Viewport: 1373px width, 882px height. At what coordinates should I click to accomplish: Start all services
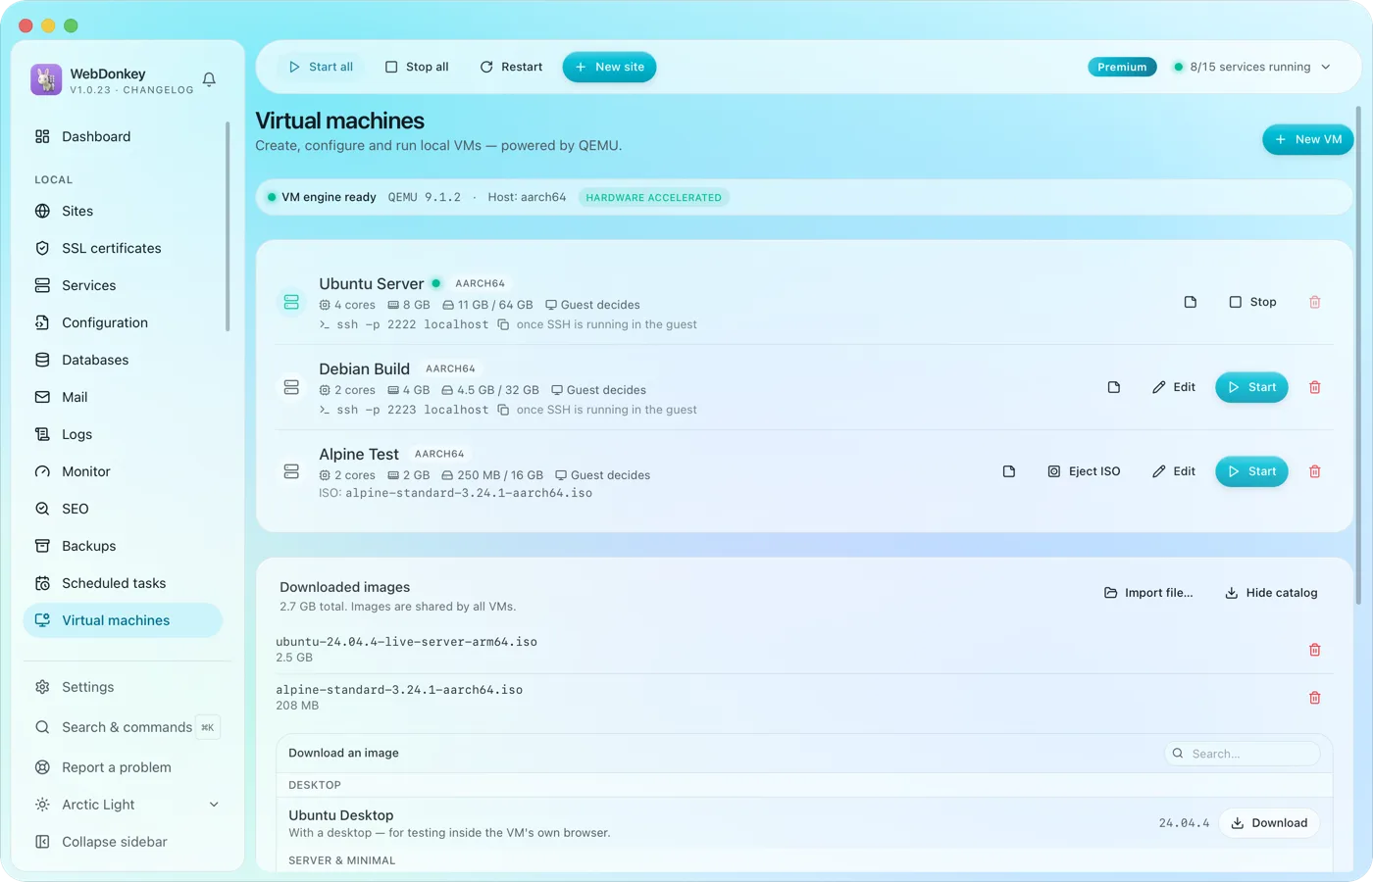point(321,67)
